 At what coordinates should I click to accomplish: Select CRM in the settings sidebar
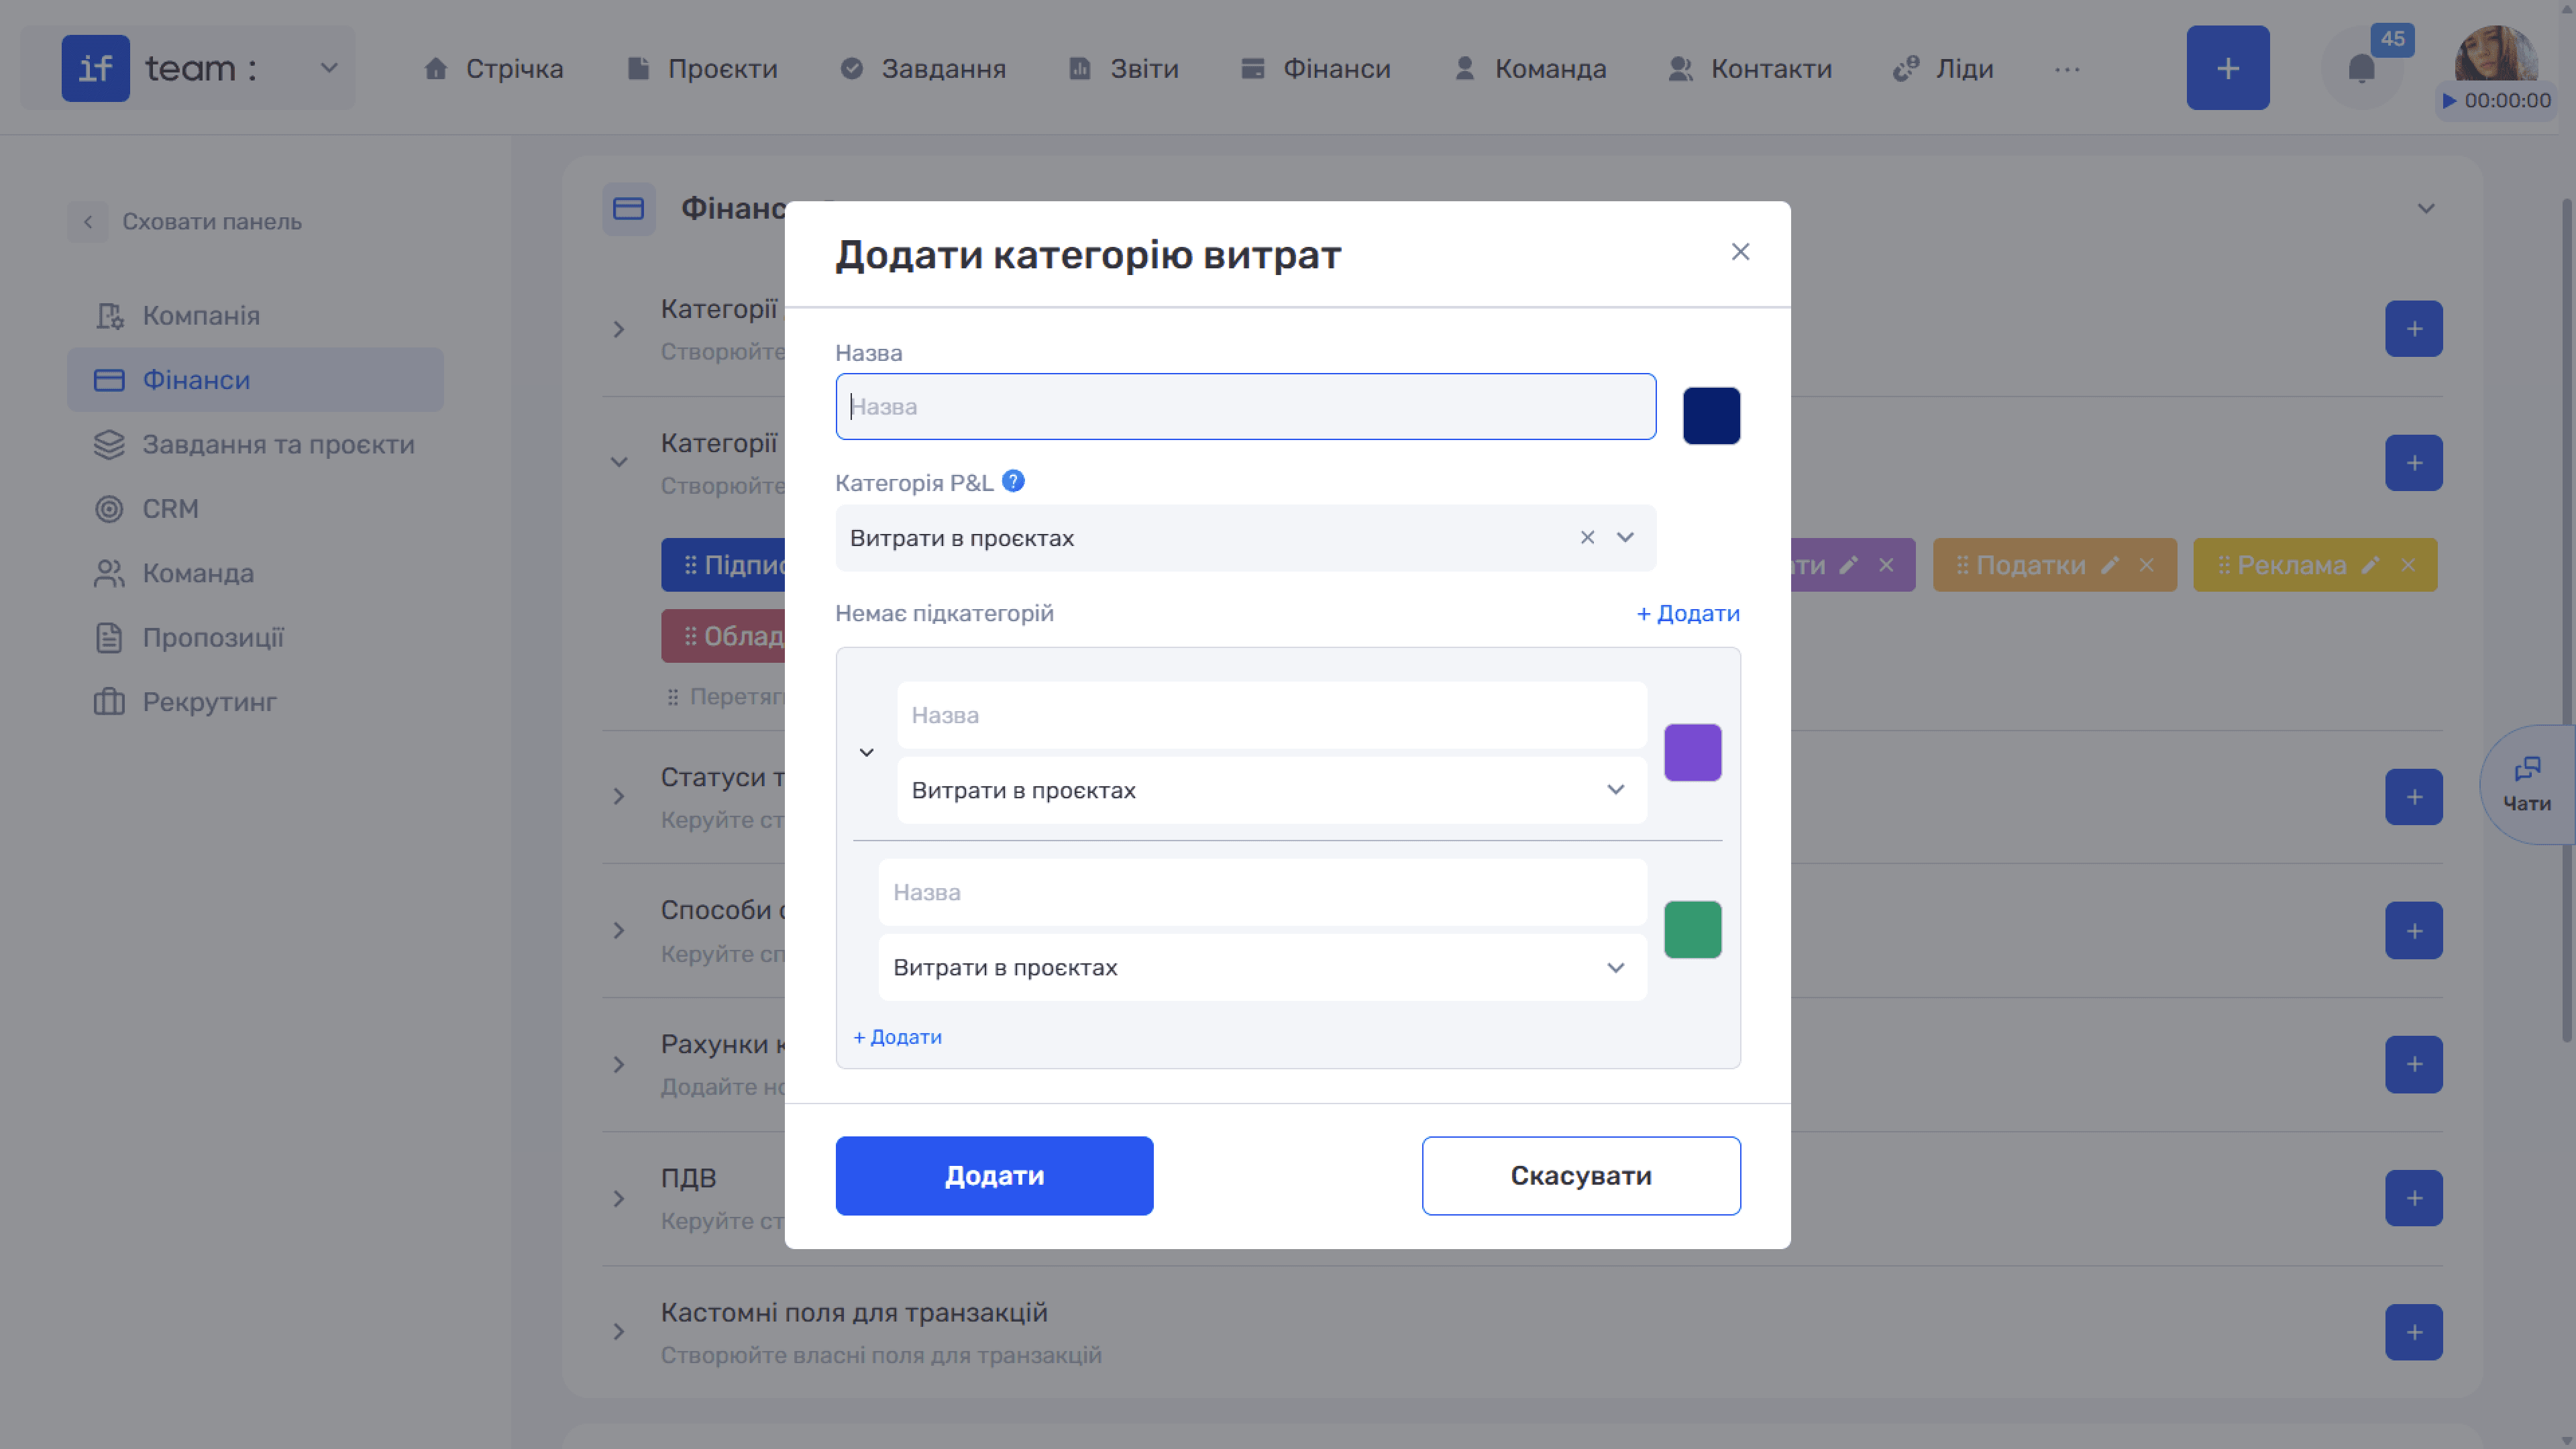[x=255, y=509]
